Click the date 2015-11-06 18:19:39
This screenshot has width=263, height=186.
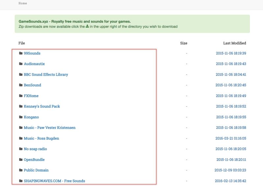pyautogui.click(x=231, y=53)
